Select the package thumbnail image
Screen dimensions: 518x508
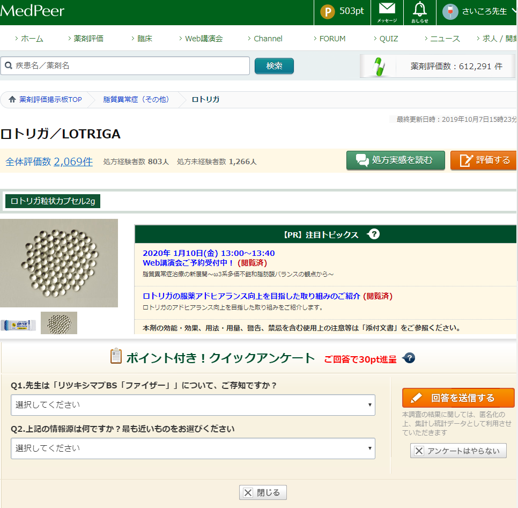point(18,325)
